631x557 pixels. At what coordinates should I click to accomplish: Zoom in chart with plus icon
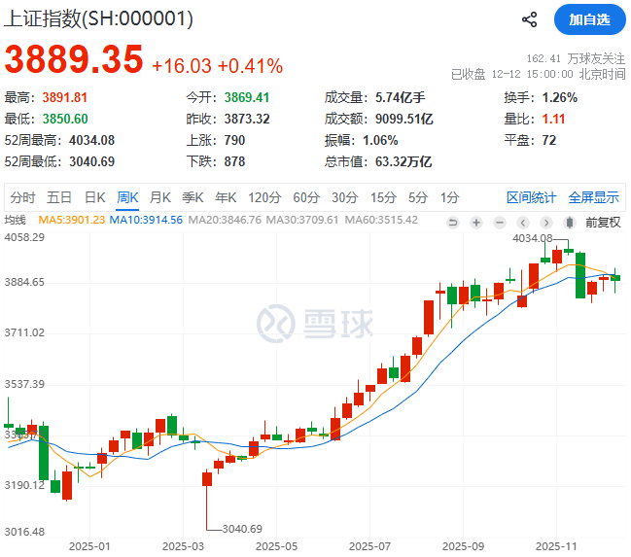475,222
